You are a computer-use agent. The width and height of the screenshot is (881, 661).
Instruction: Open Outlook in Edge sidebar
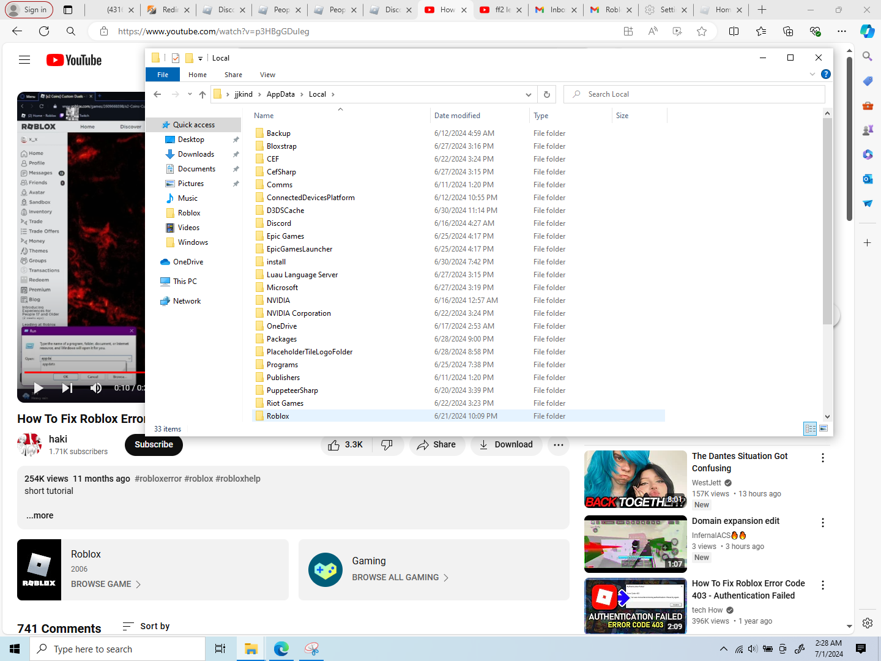click(868, 179)
